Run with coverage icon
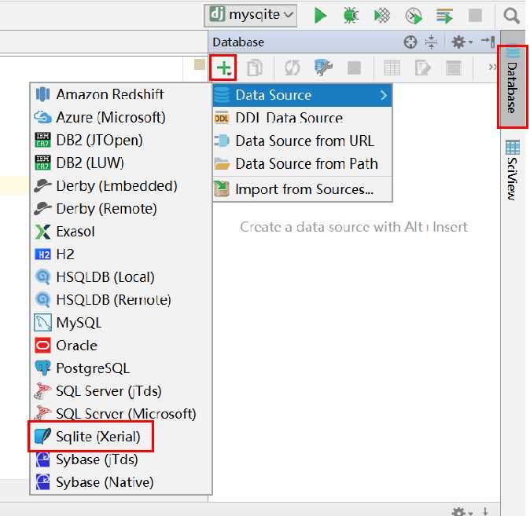The width and height of the screenshot is (530, 516). [382, 16]
